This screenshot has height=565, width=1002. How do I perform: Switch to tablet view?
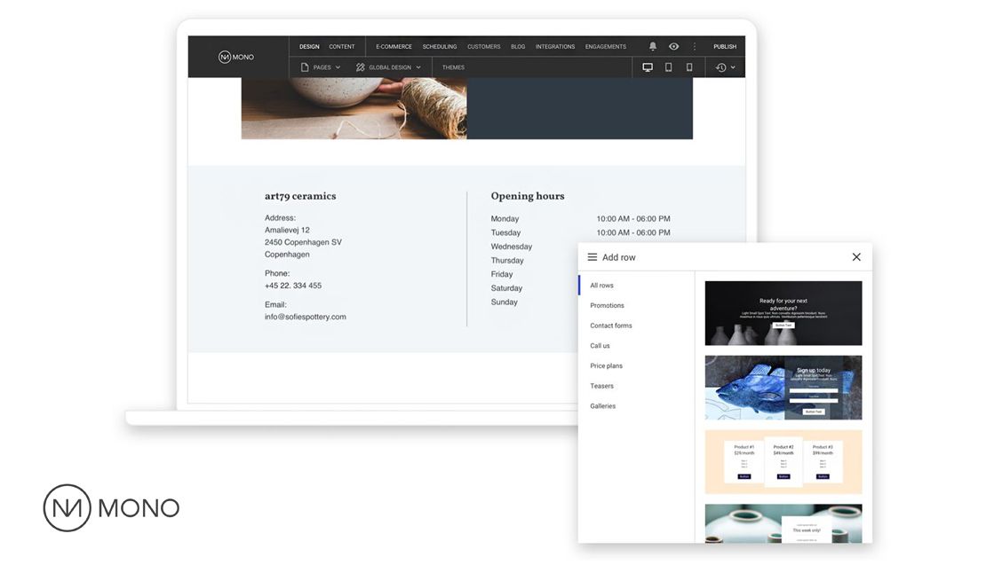click(x=668, y=67)
